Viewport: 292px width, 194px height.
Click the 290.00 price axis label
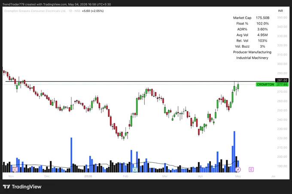tap(282, 73)
